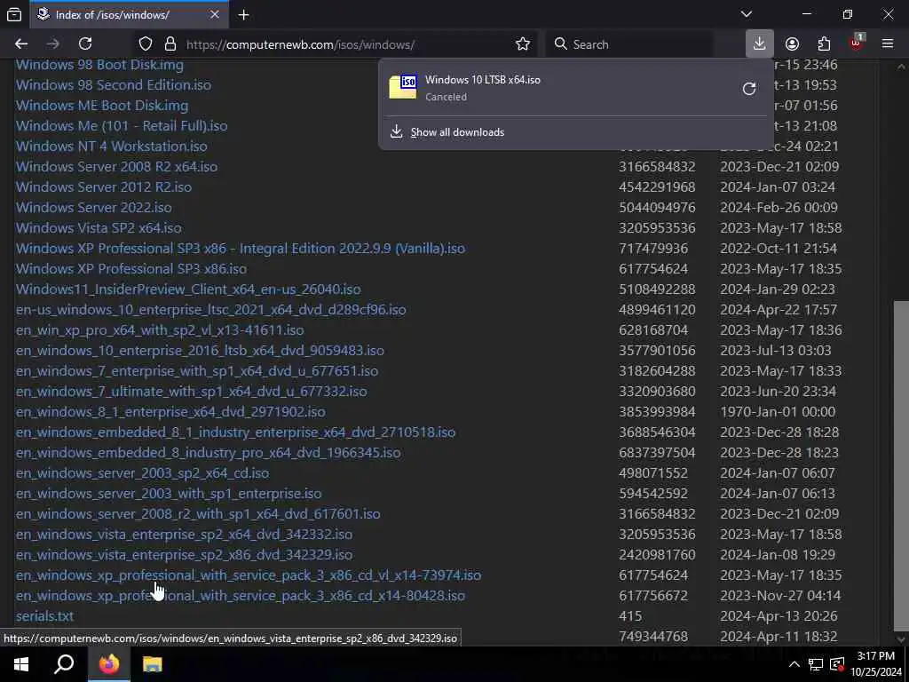
Task: Click the page vertical scrollbar thumb
Action: 900,464
